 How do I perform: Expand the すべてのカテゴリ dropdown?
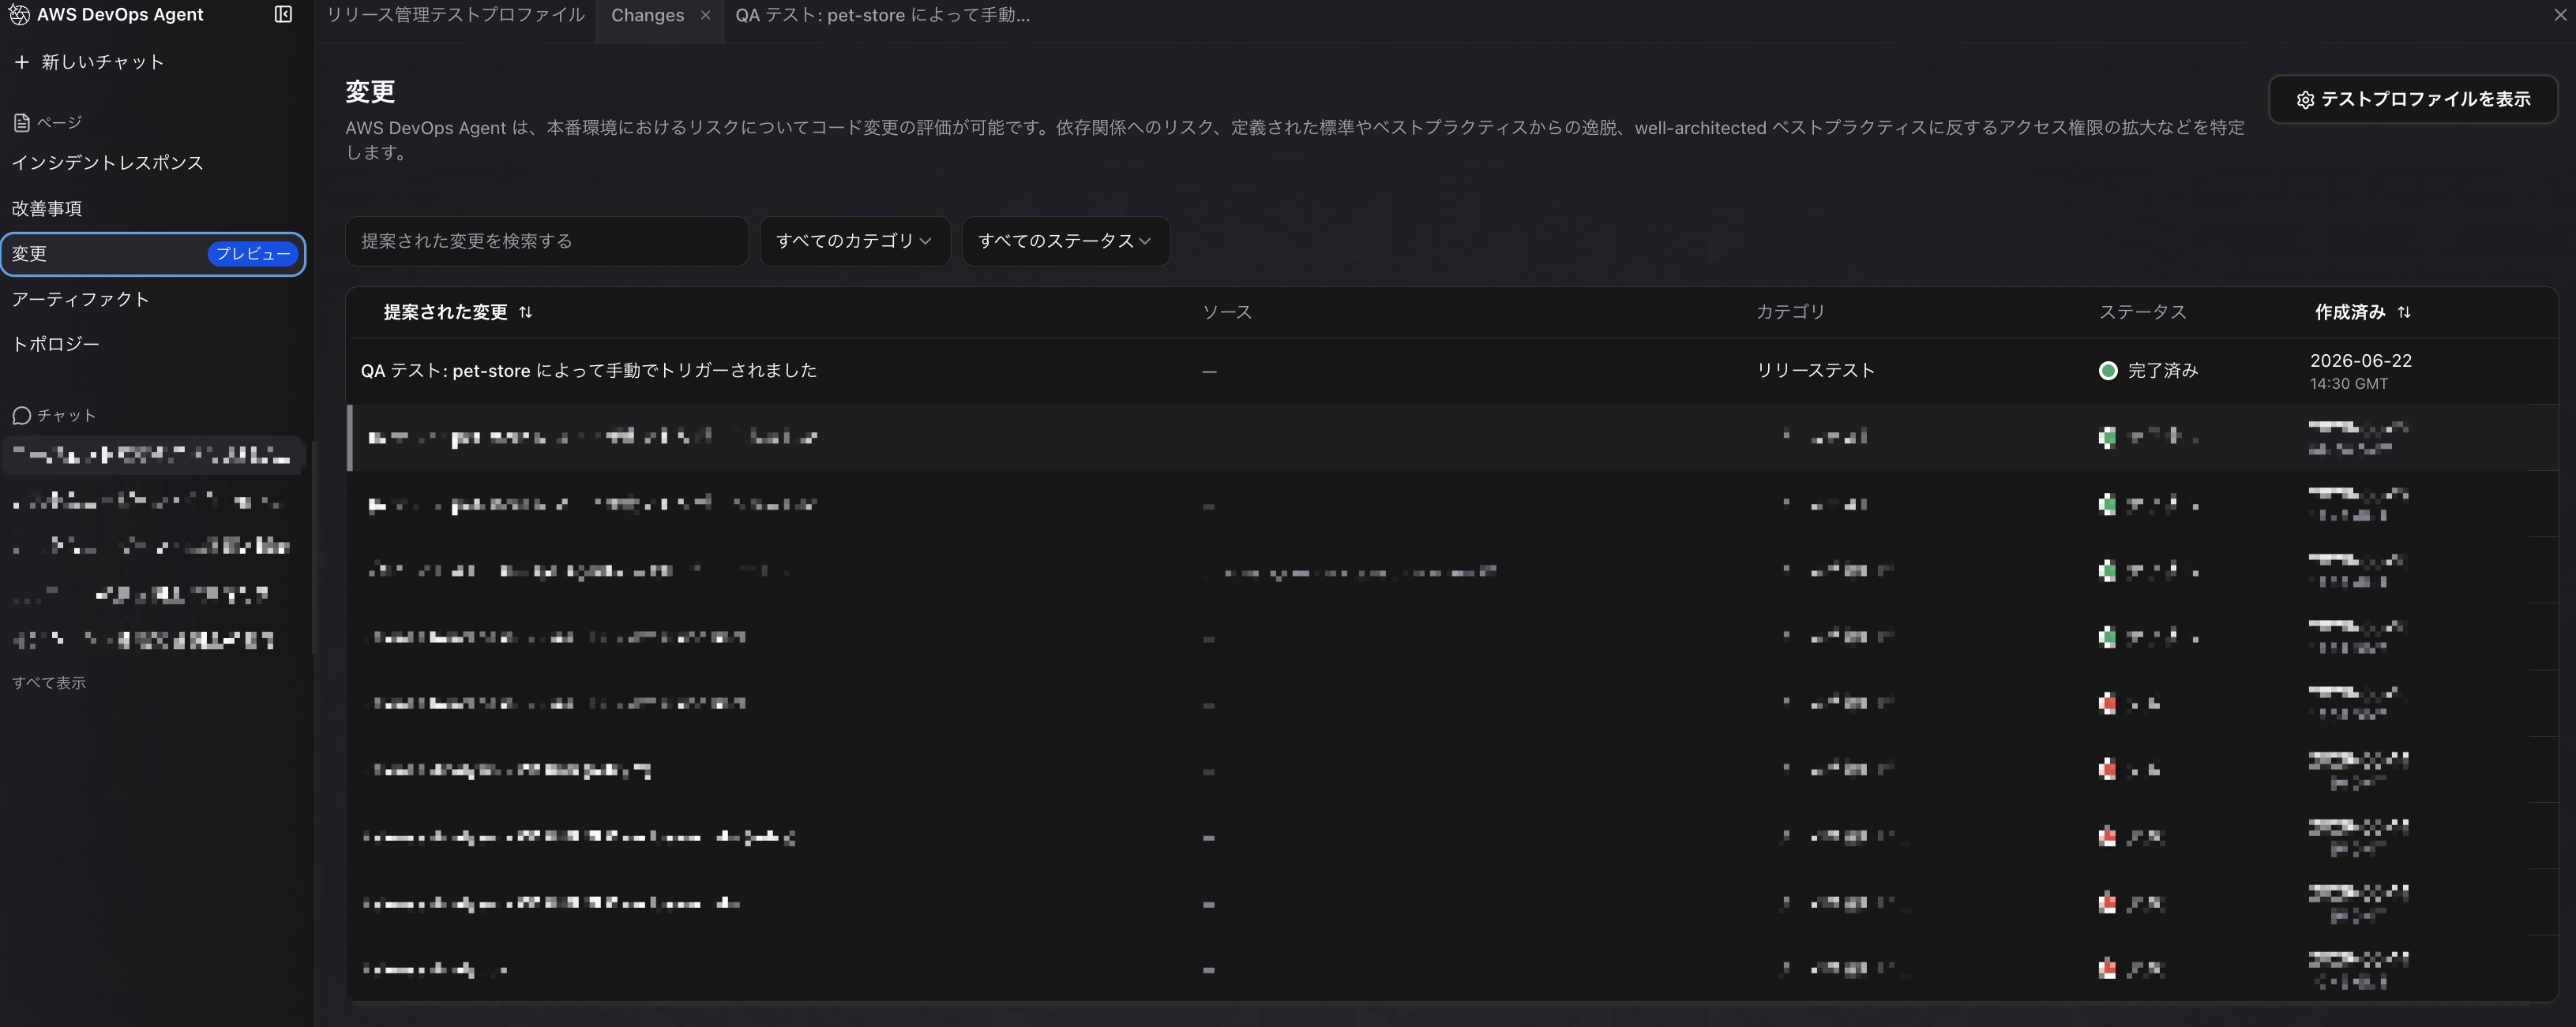(855, 241)
